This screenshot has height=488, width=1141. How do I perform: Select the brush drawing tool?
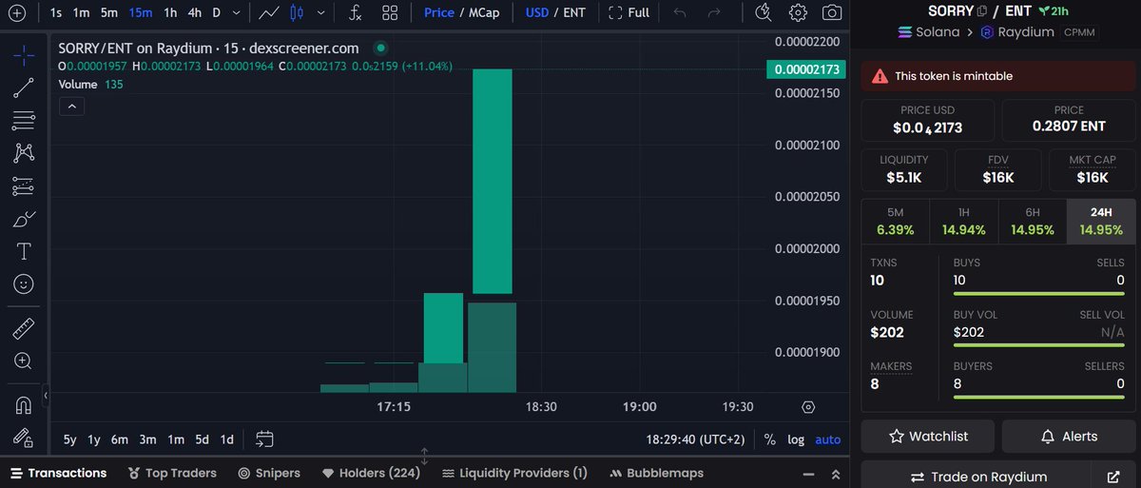[24, 219]
